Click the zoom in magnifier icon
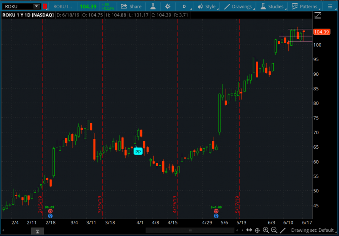 (266, 230)
